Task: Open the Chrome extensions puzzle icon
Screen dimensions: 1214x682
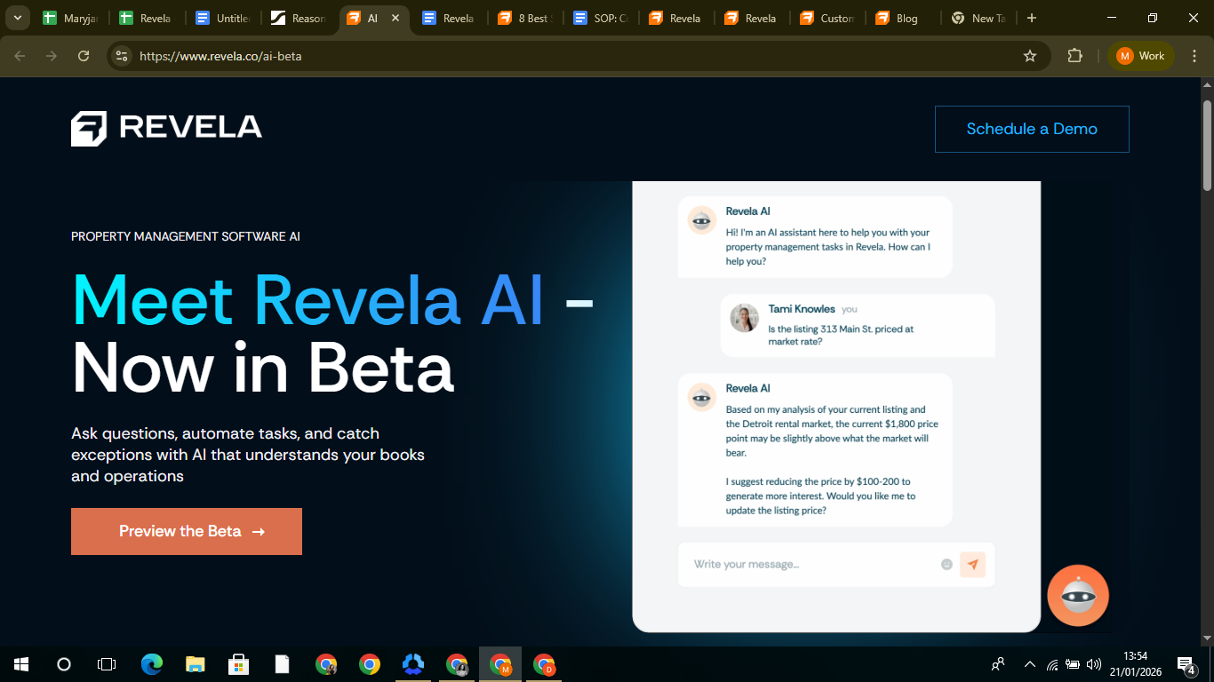Action: point(1074,56)
